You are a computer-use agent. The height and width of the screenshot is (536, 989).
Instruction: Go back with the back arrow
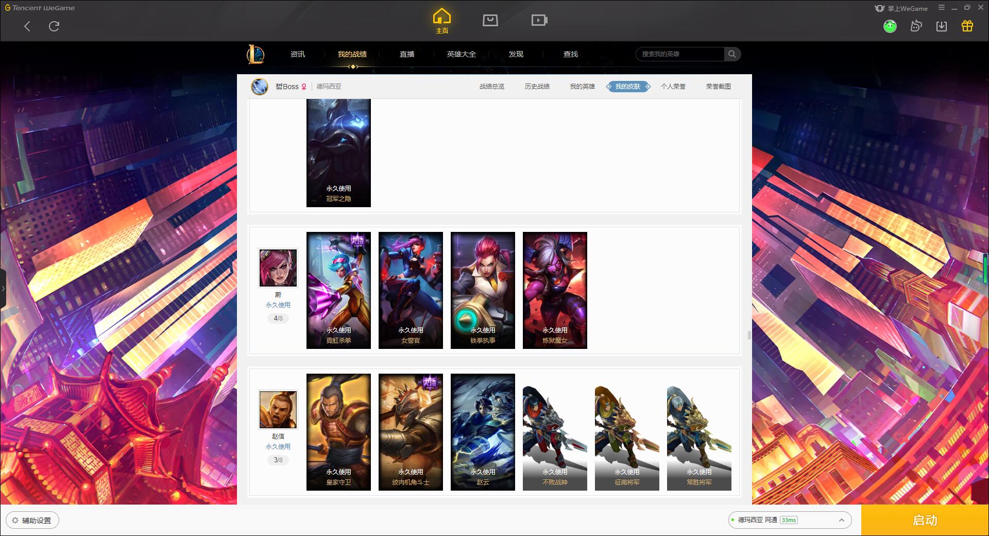pyautogui.click(x=27, y=26)
